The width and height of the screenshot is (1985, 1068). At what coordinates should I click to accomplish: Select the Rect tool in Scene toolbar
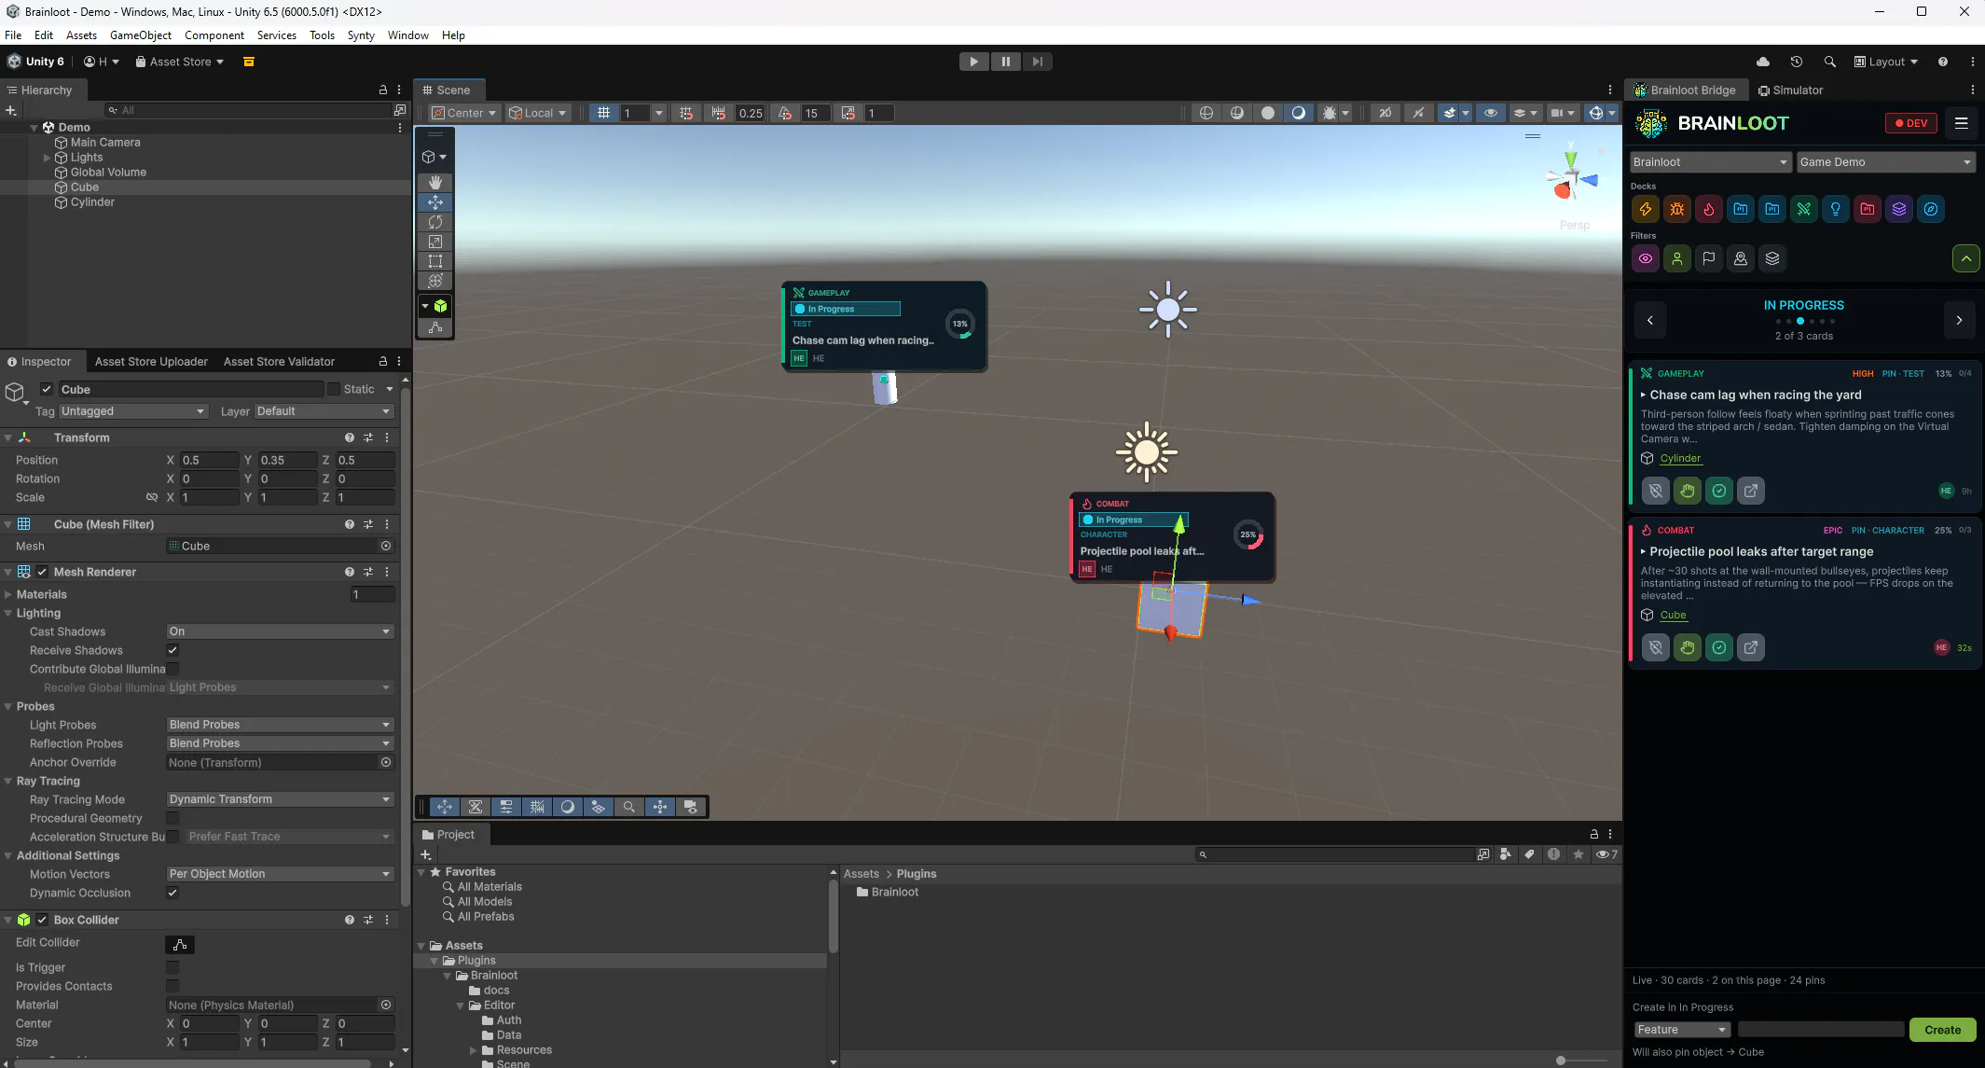pyautogui.click(x=435, y=261)
